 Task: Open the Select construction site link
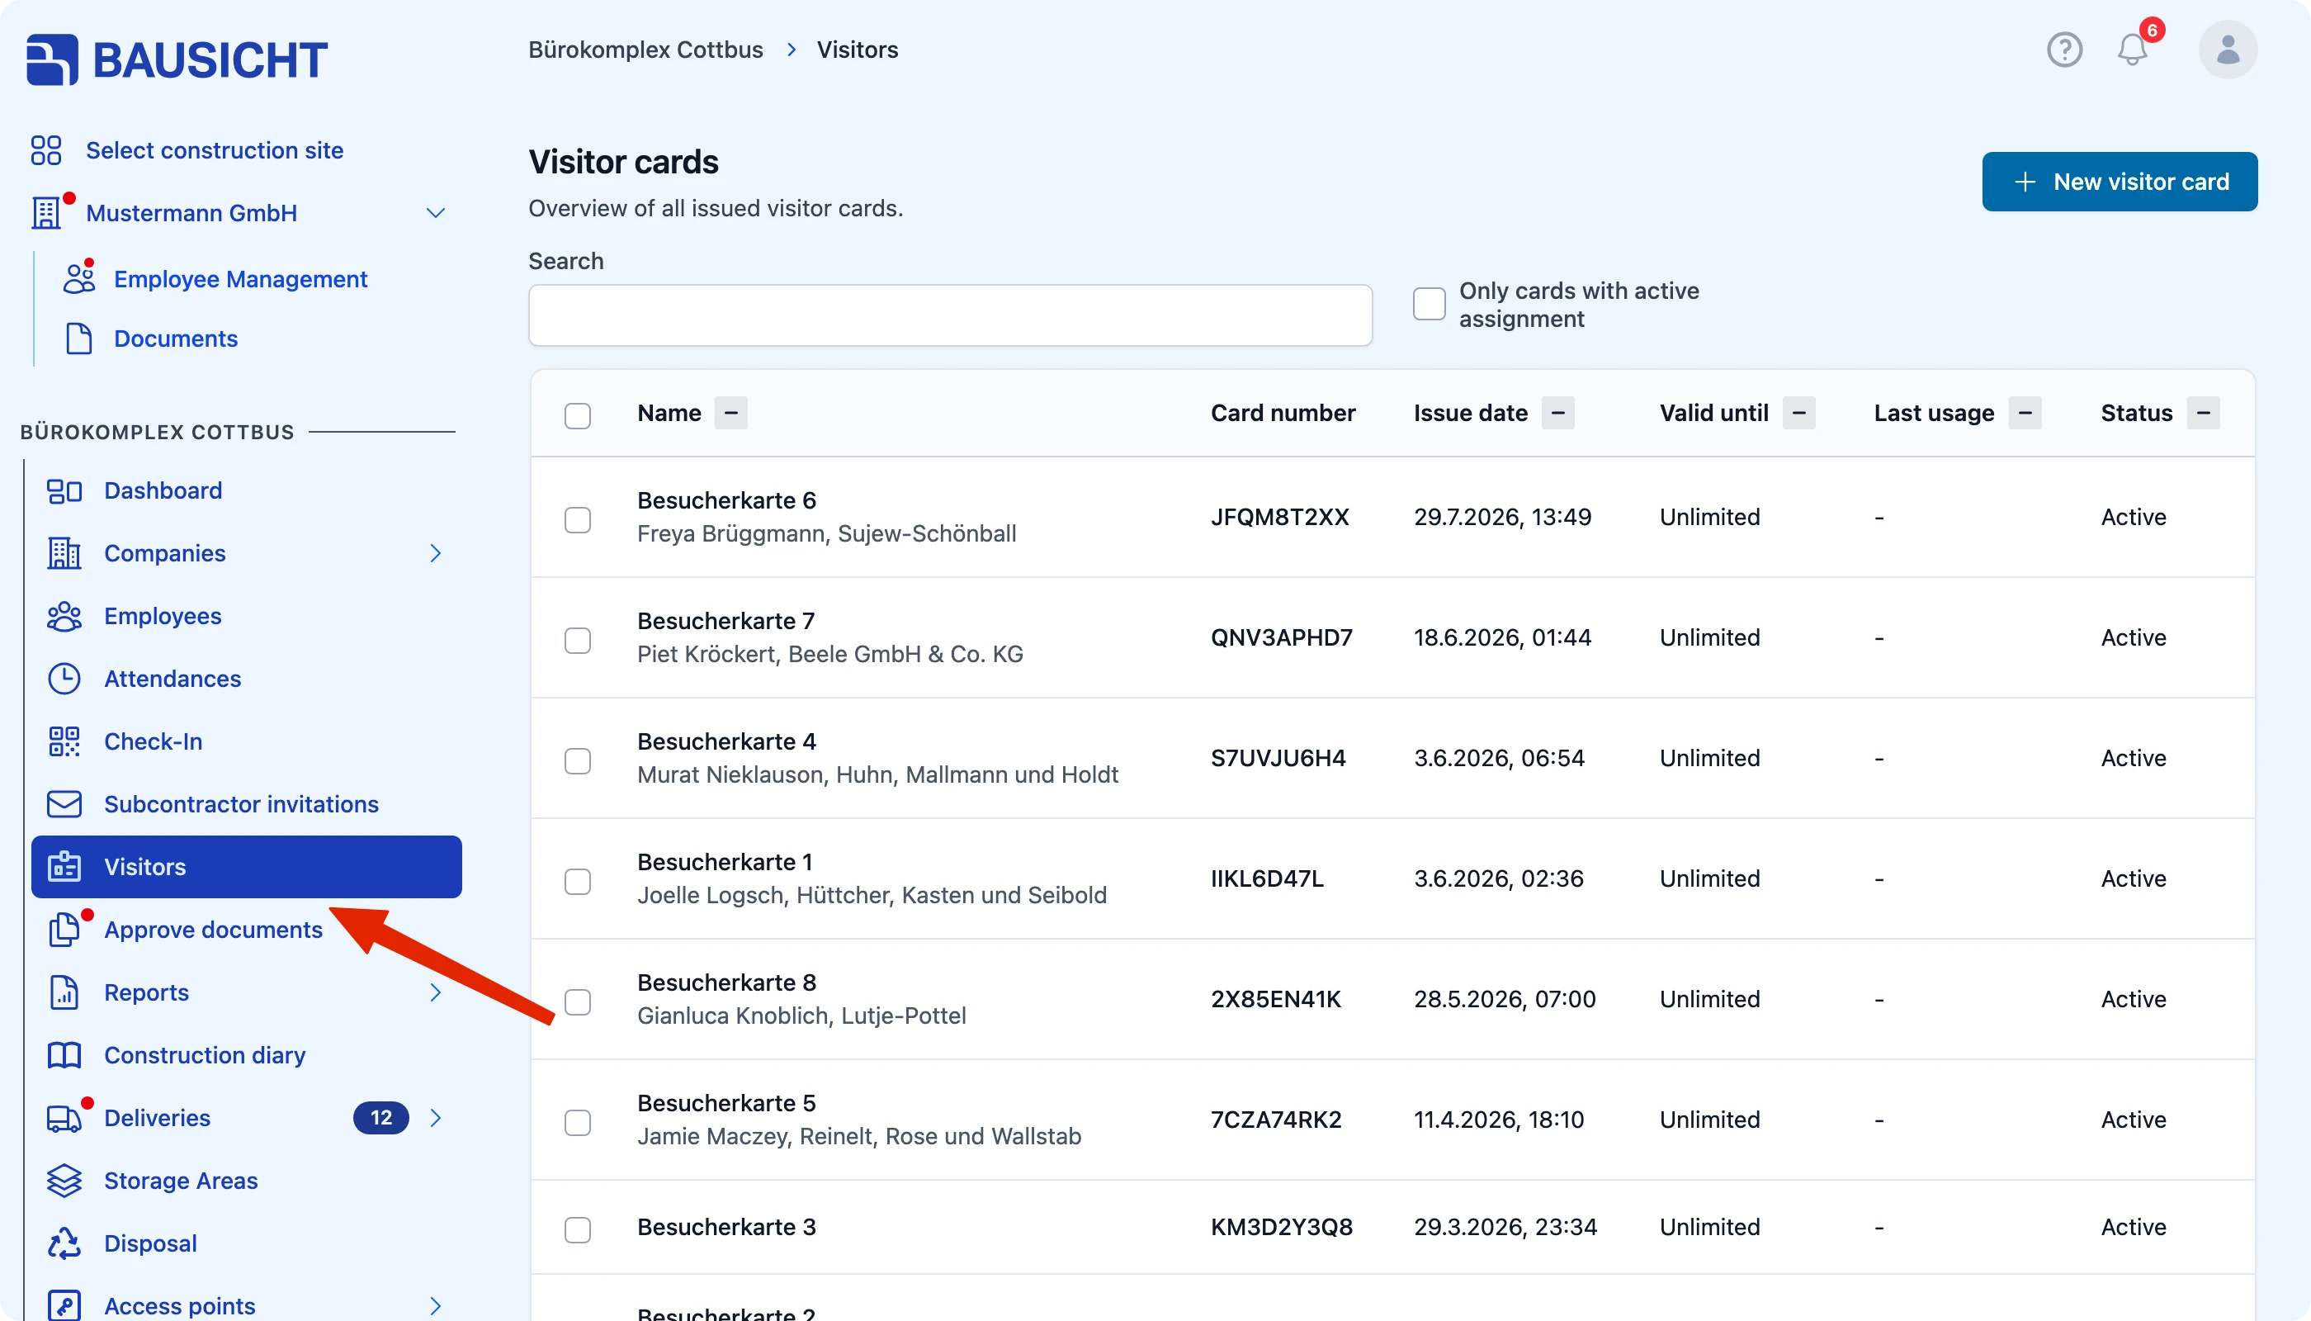(214, 150)
